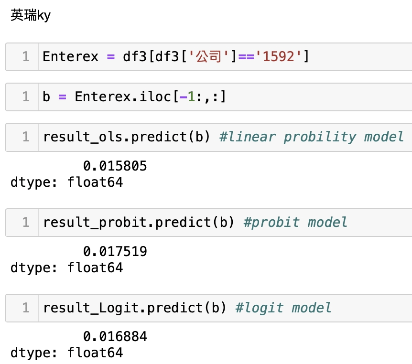Click dtype: float64 under the logit output

pos(66,353)
